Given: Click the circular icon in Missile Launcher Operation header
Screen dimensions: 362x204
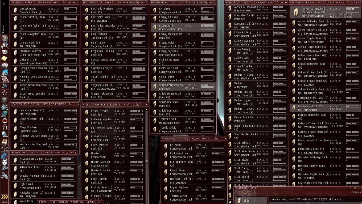Looking at the screenshot, I should (138, 105).
